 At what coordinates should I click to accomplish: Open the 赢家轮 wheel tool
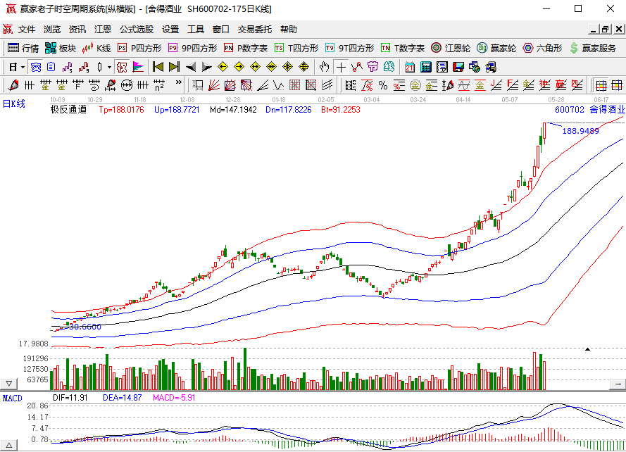(x=496, y=49)
